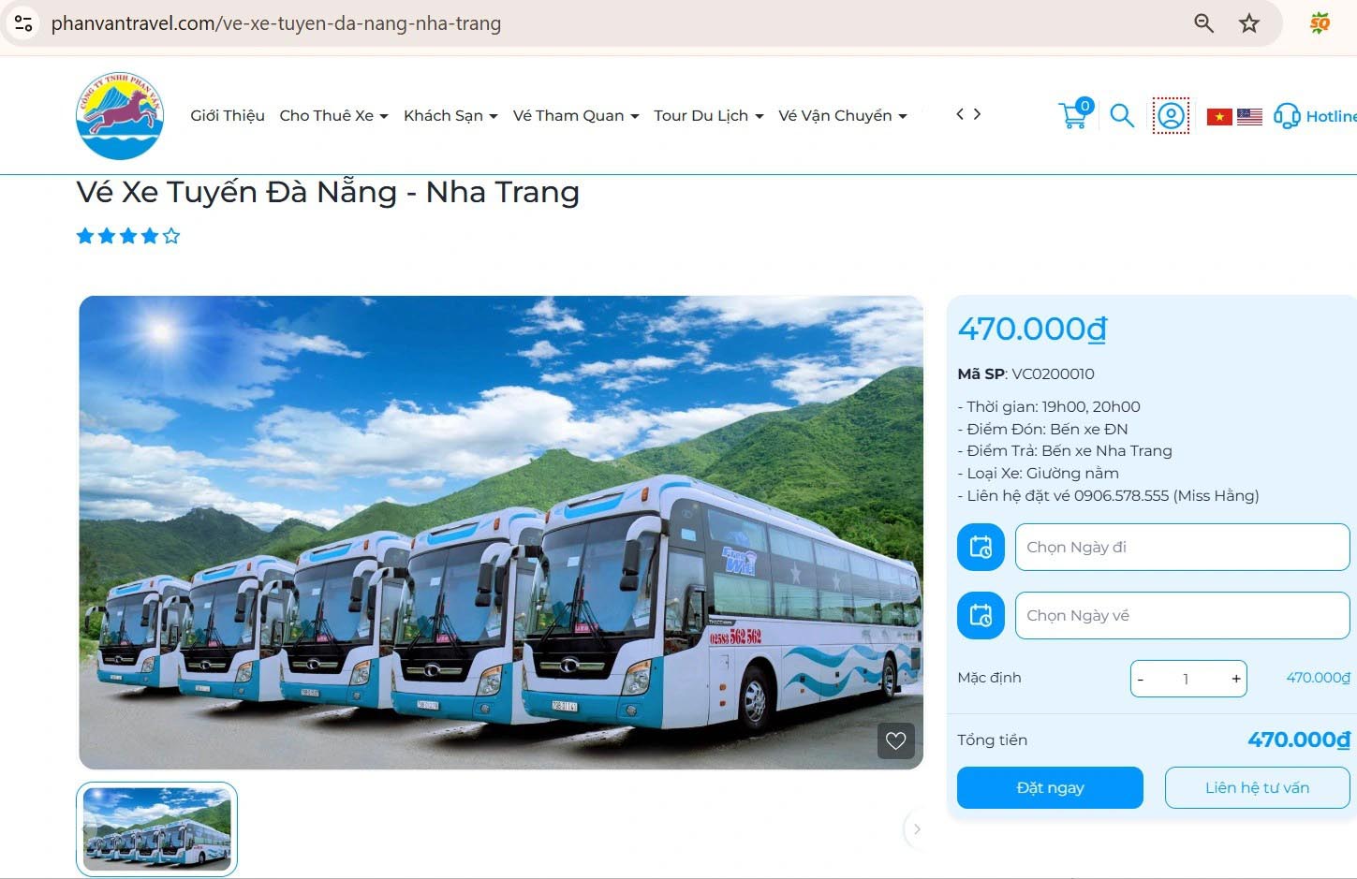Click the Phan Văn Travel logo
The width and height of the screenshot is (1357, 879).
point(120,115)
